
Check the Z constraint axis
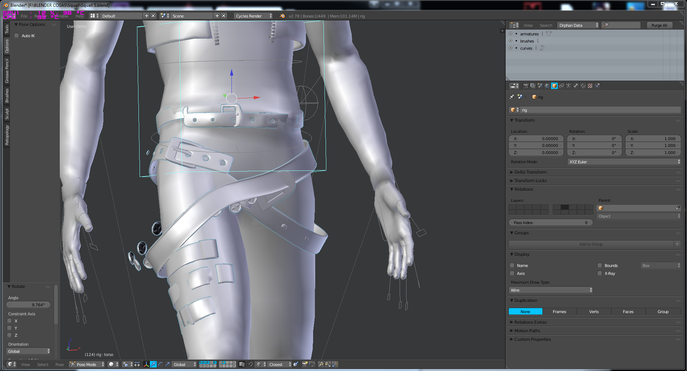coord(9,335)
